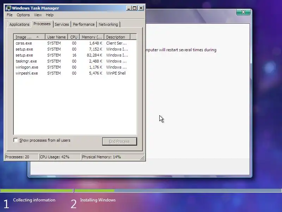The width and height of the screenshot is (282, 212).
Task: Click the 2,488 K memory value
Action: 96,61
